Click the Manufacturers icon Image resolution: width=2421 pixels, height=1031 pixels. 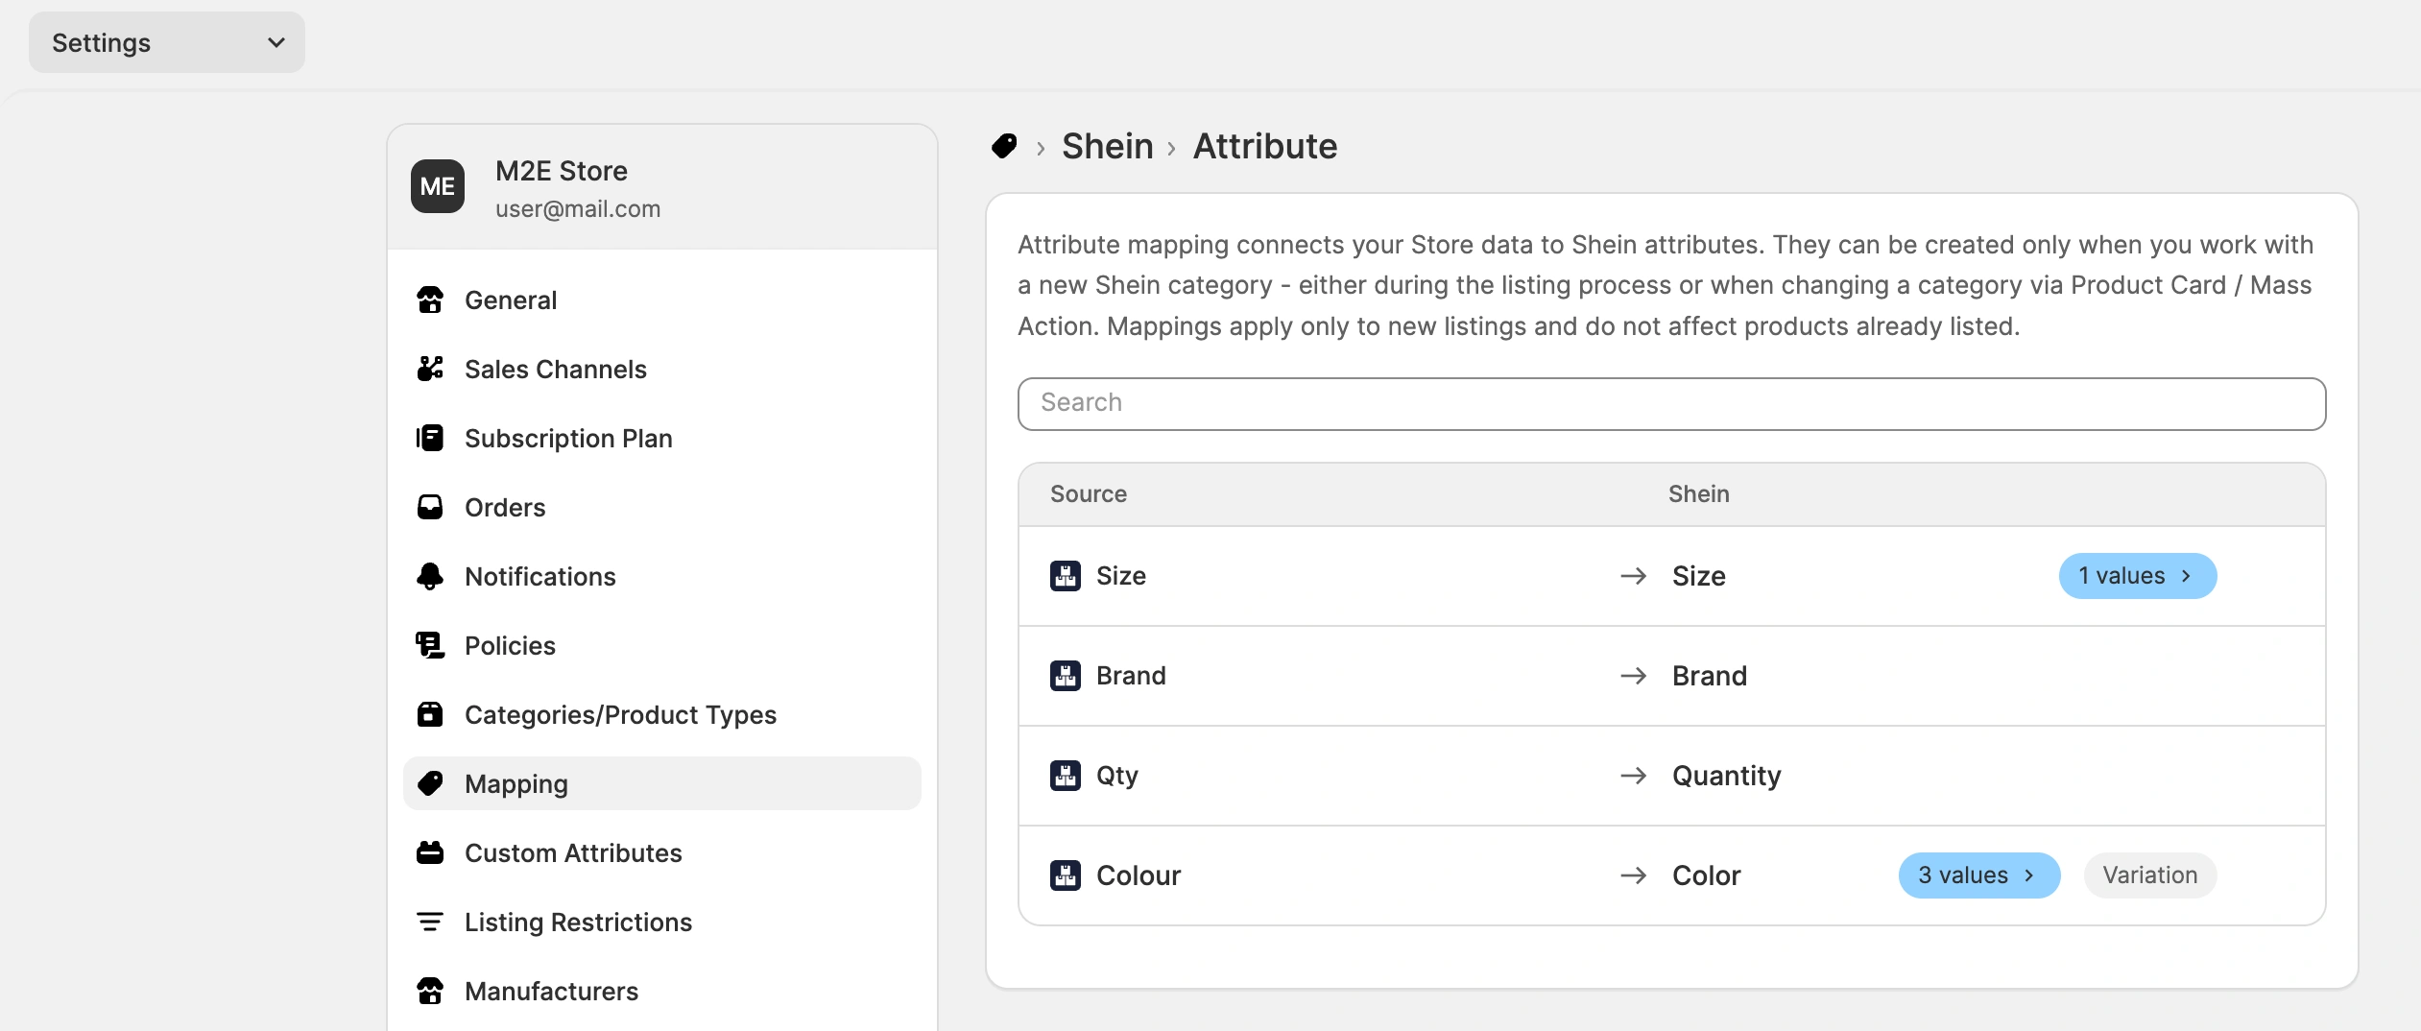click(x=430, y=992)
